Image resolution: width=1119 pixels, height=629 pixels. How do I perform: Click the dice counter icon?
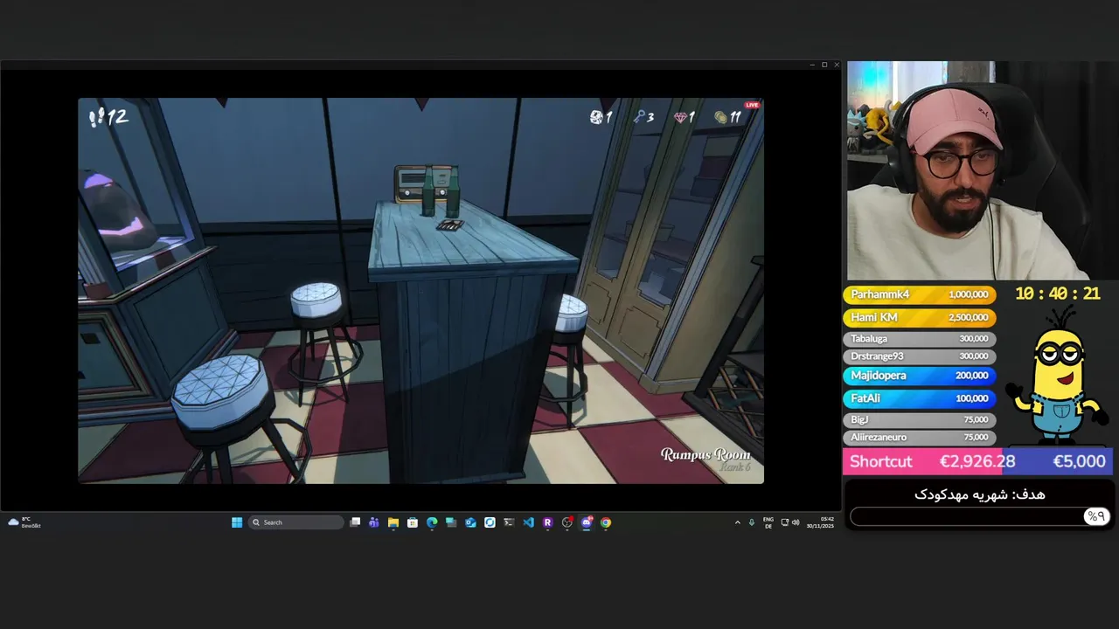coord(596,117)
